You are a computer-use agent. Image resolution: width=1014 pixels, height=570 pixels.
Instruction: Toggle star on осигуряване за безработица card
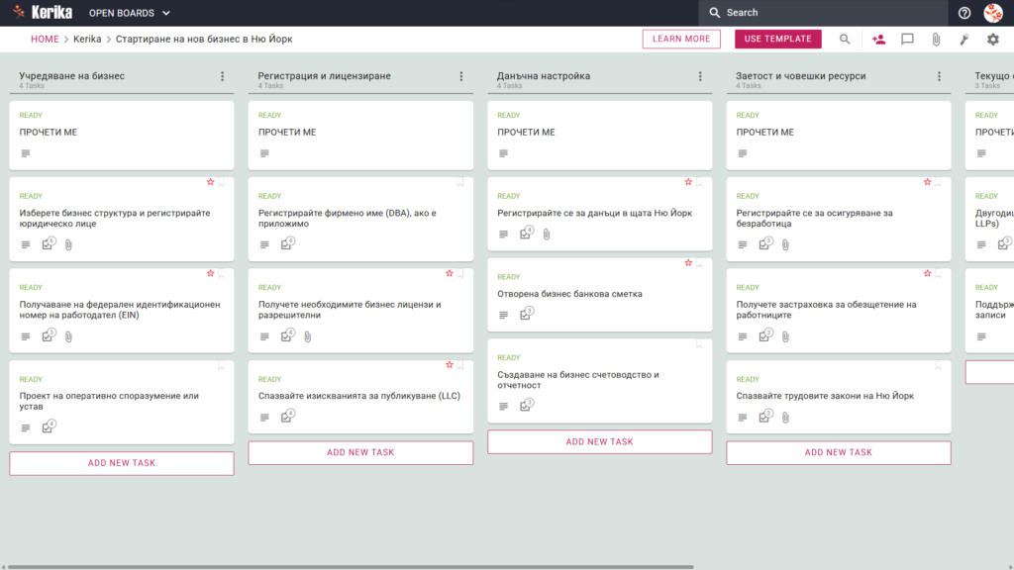pos(927,182)
